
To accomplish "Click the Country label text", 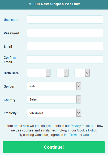I will point(10,100).
